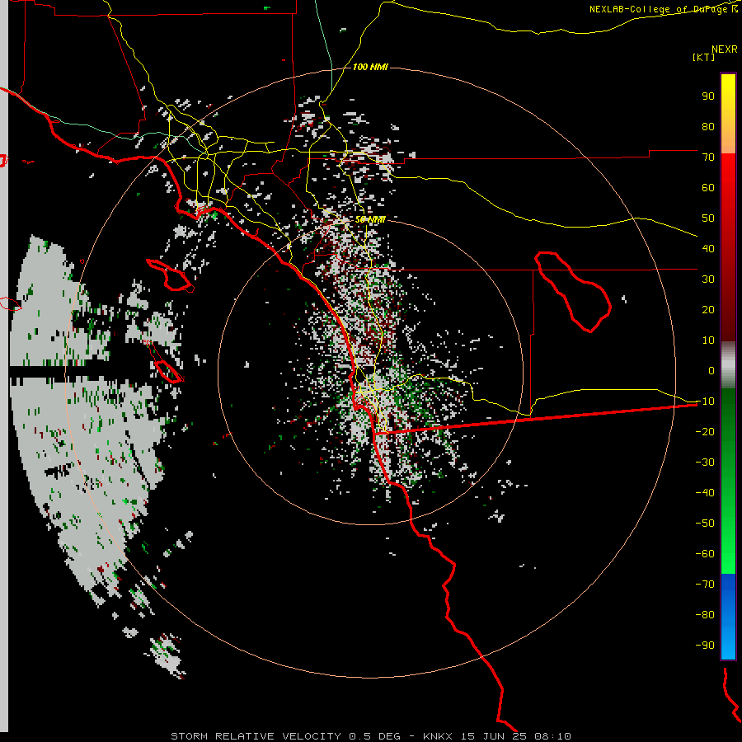Screen dimensions: 742x742
Task: Pick the gray zero-velocity band of color bar
Action: tap(728, 365)
